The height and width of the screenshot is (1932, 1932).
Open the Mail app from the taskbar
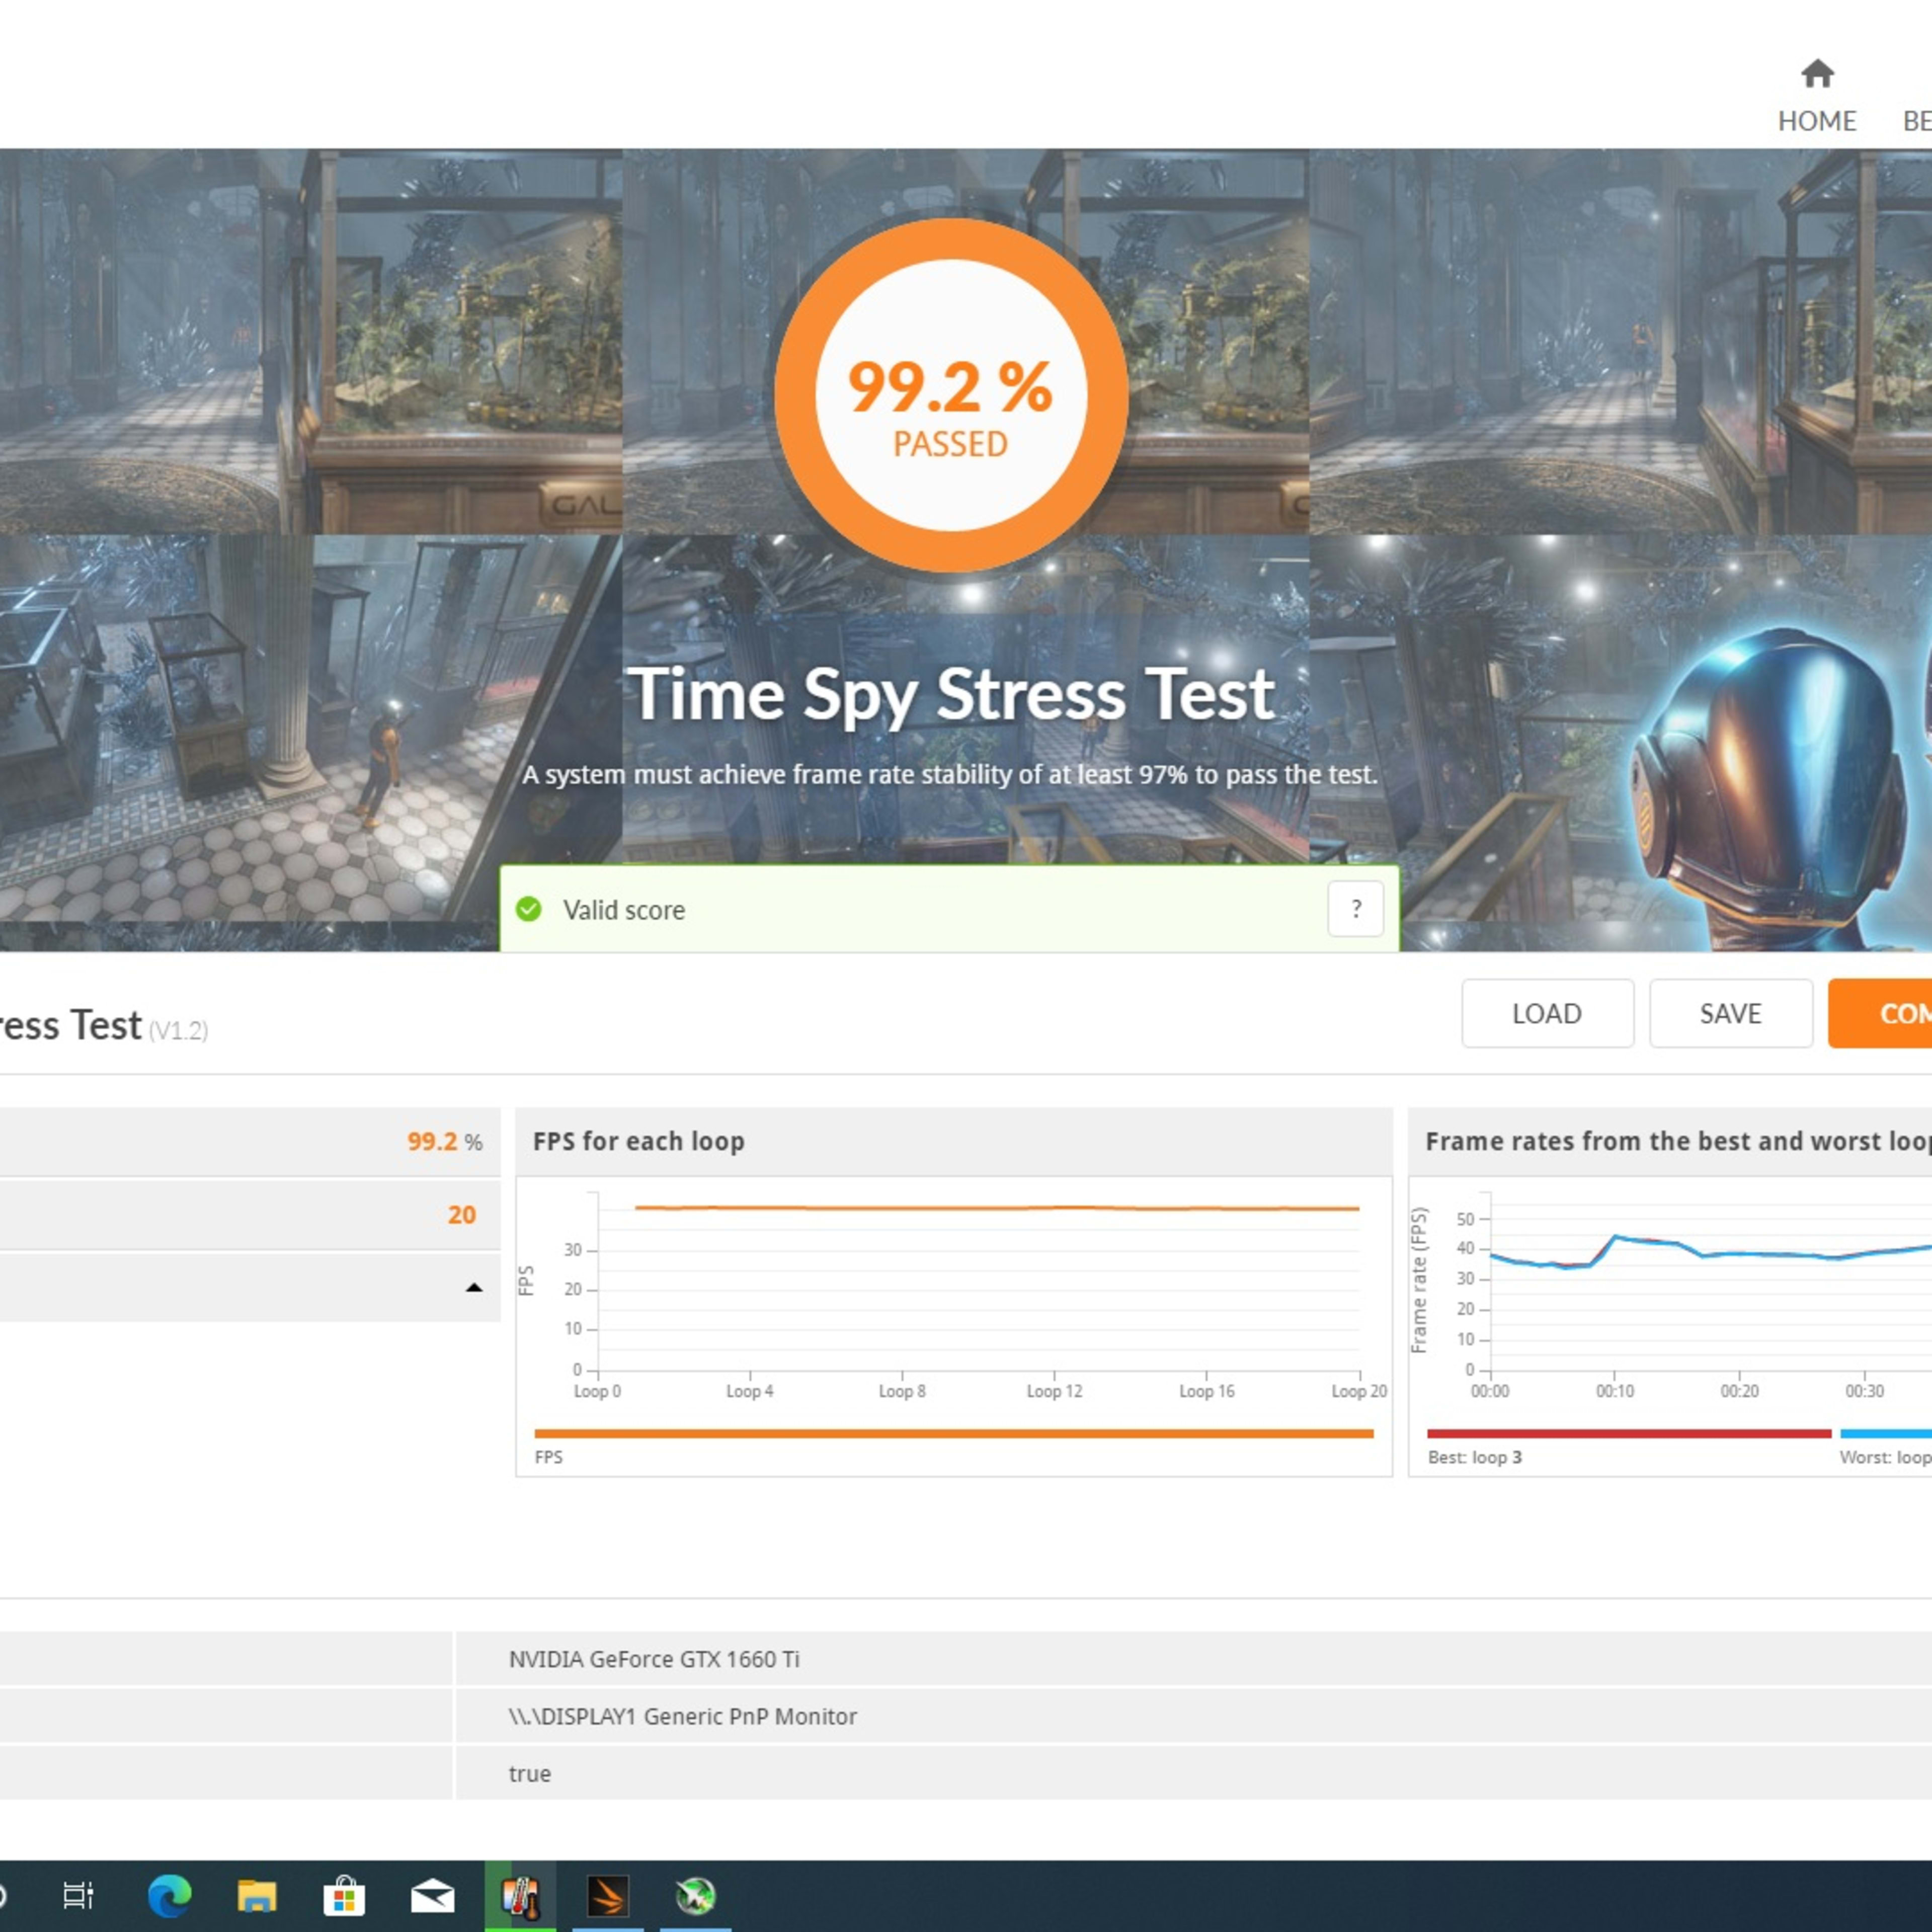coord(432,1895)
